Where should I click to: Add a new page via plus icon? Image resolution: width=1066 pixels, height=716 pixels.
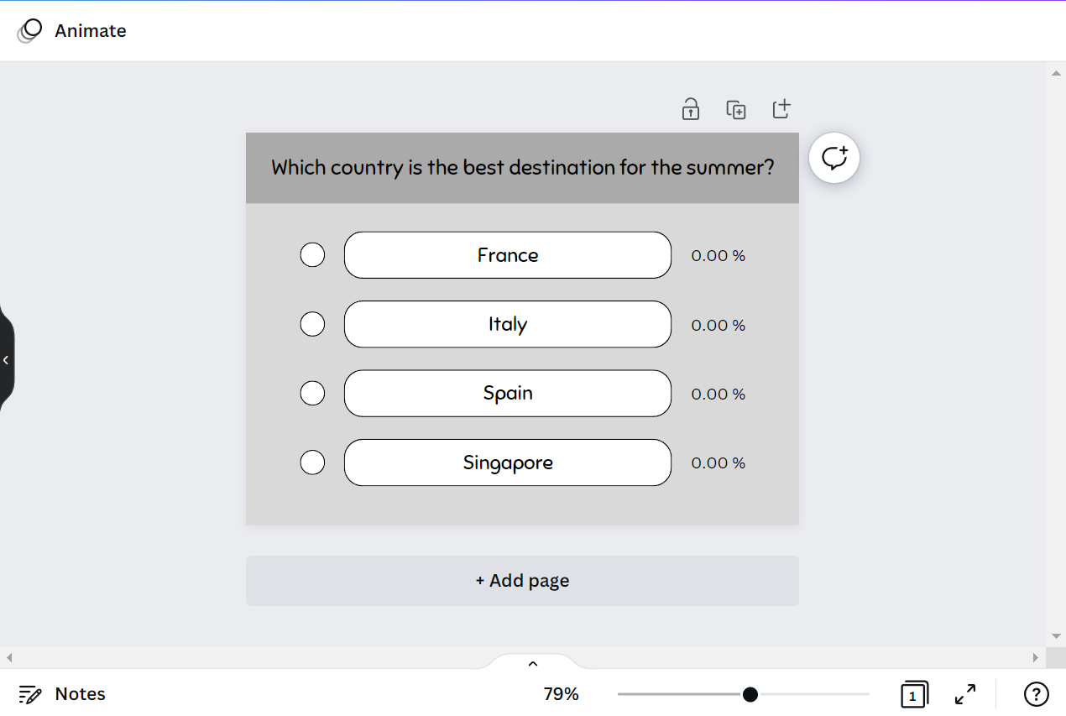(x=781, y=109)
